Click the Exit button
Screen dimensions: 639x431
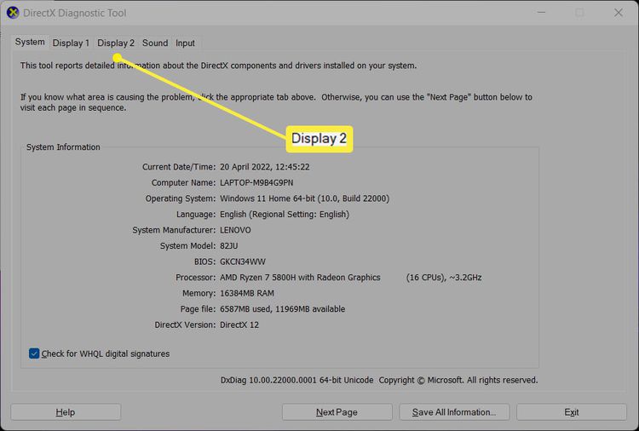572,412
